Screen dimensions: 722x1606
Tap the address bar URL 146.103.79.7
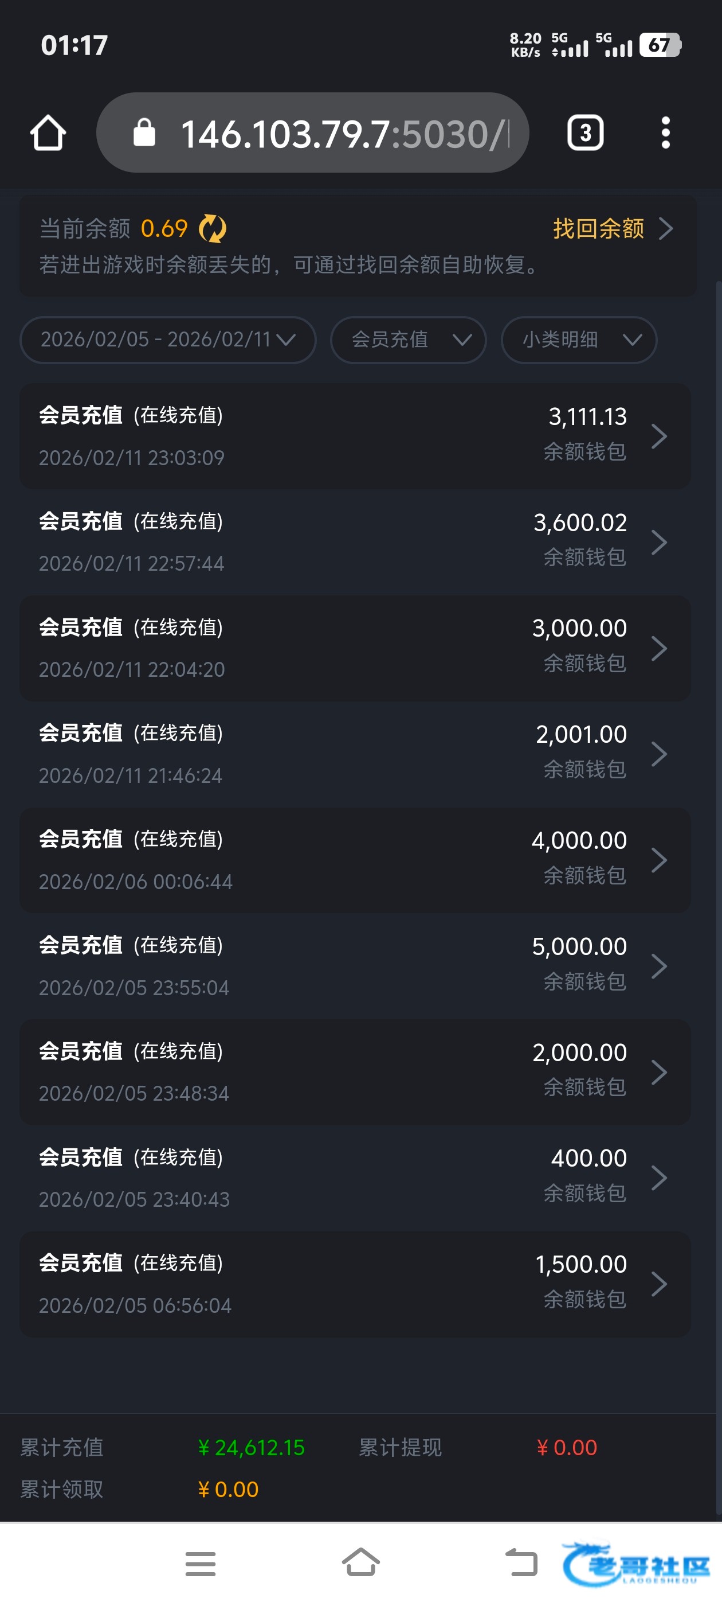click(x=336, y=134)
